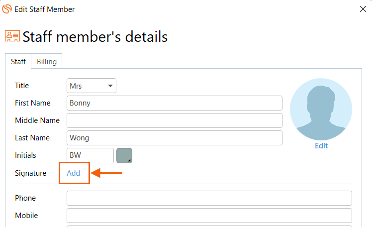Screen dimensions: 372x227
Task: Click the Last Name field containing Wong
Action: [x=175, y=138]
